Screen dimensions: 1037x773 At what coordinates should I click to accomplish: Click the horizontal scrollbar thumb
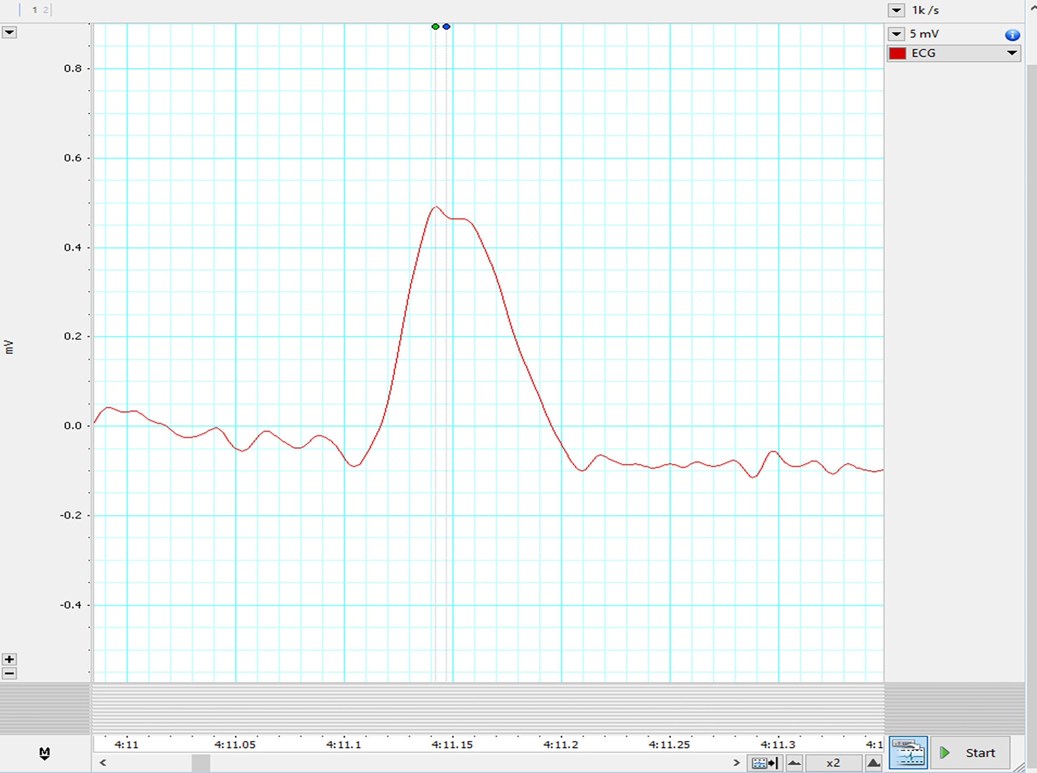pyautogui.click(x=201, y=763)
